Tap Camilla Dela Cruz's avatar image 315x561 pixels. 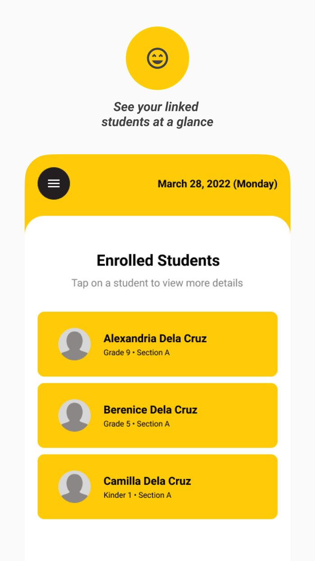(x=75, y=487)
